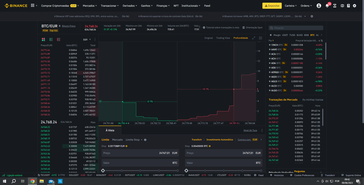Open the chart grid layout icon
The image size is (364, 185).
260,38
